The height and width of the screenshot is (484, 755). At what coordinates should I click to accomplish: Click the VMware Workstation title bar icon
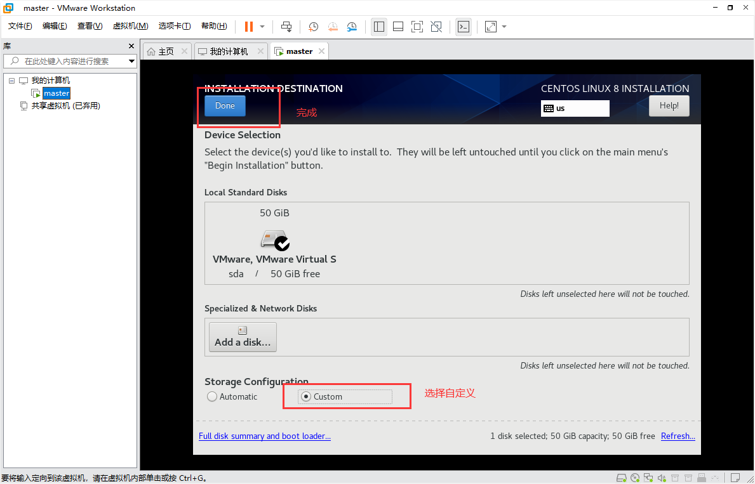click(x=8, y=8)
